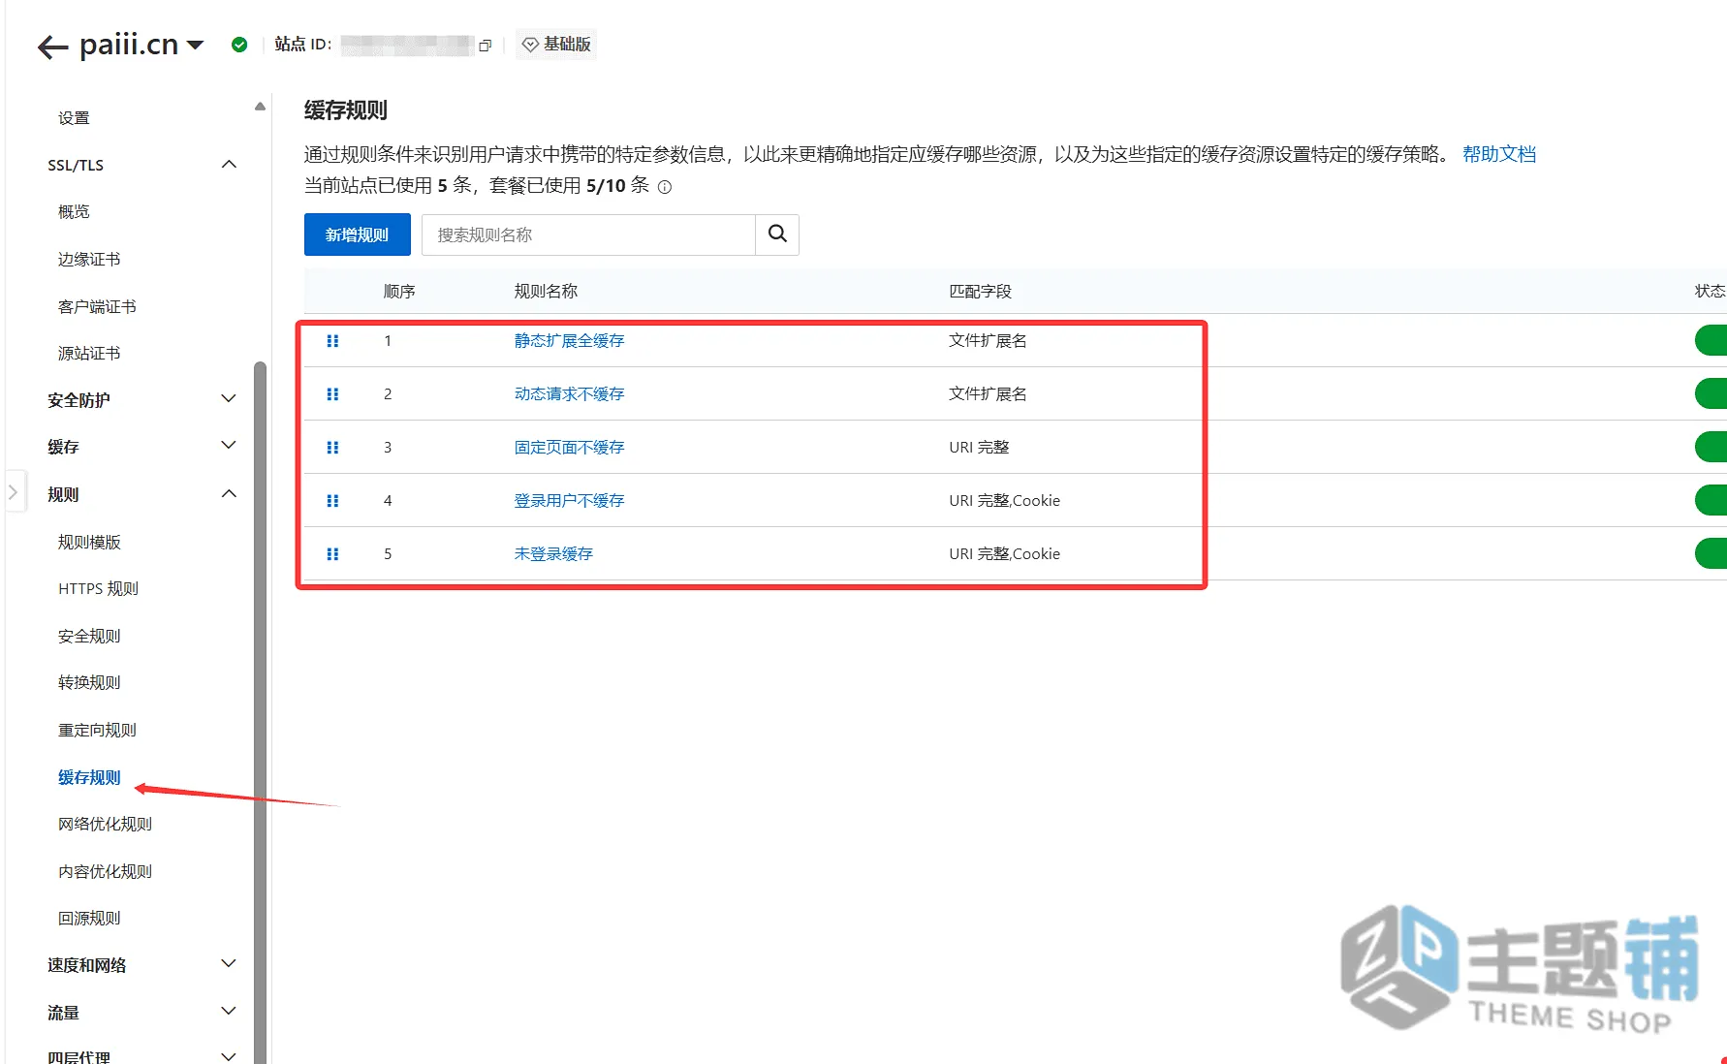Open 规则模版 in the sidebar

[x=89, y=543]
